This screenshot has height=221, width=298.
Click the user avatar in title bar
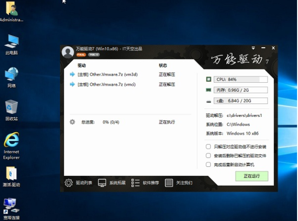click(x=68, y=52)
